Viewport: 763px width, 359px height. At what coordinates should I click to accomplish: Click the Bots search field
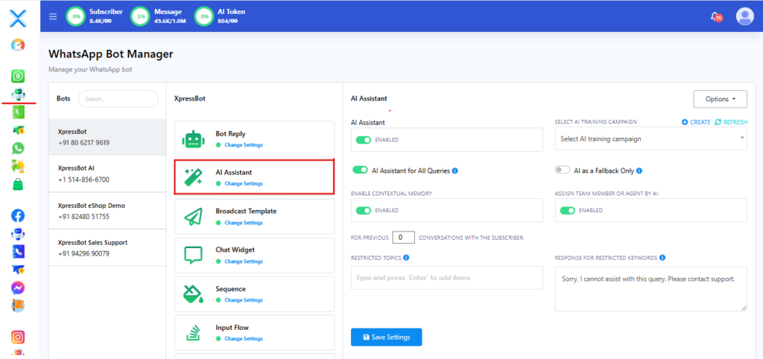pos(118,98)
